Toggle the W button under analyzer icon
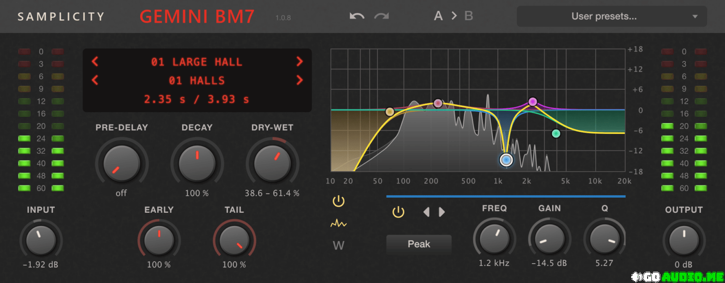725x283 pixels. 338,245
